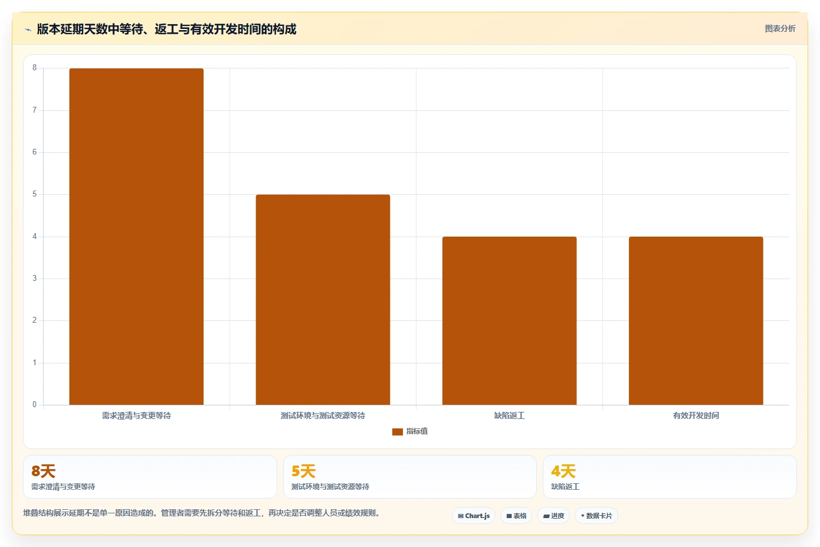Click the 表格 tag
This screenshot has height=547, width=820.
(516, 516)
